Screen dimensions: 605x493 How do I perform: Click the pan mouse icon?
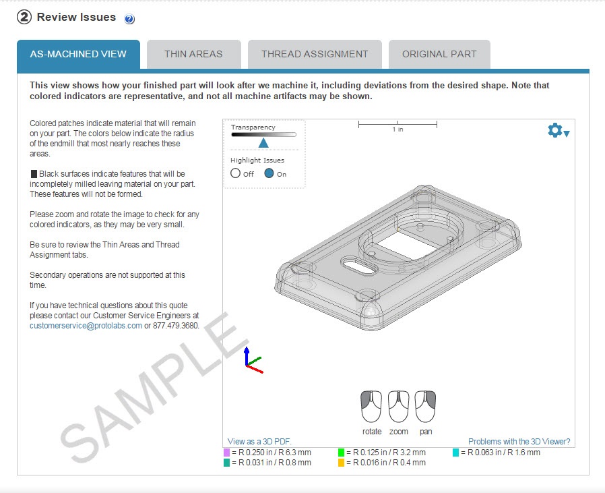click(x=425, y=407)
